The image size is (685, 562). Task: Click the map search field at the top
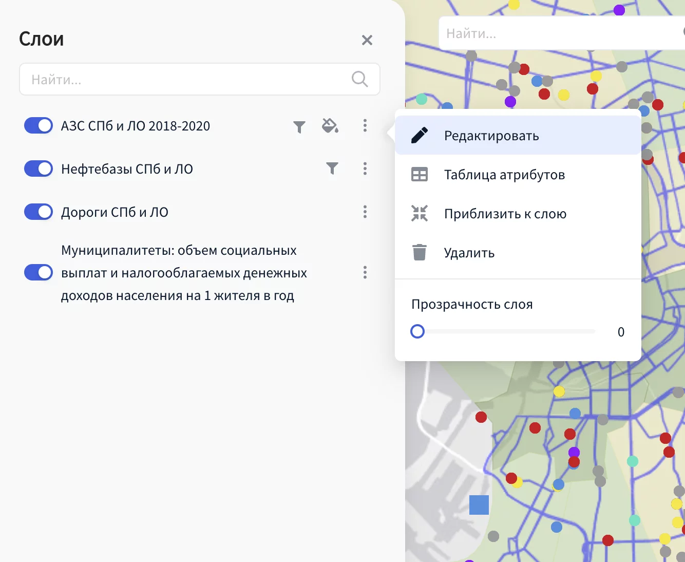pyautogui.click(x=560, y=33)
